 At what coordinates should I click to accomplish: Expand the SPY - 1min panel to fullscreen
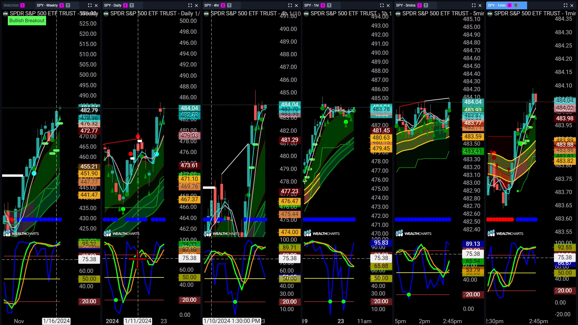point(565,5)
